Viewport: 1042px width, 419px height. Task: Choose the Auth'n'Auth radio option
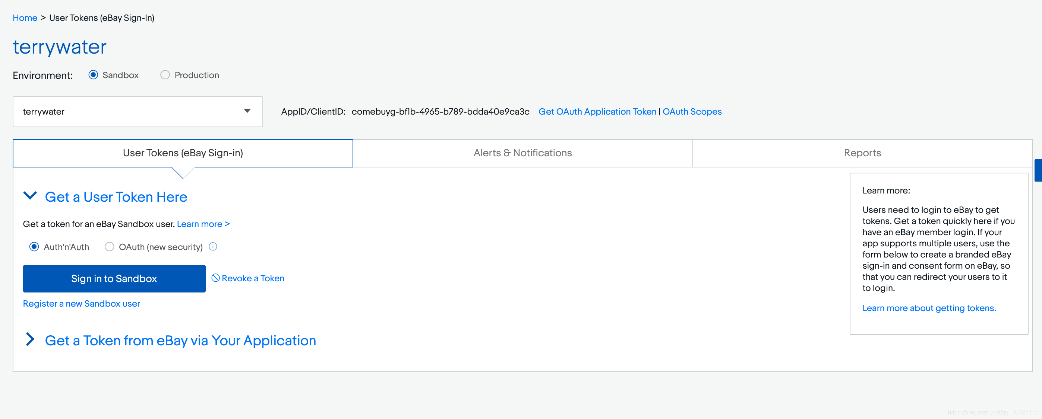coord(34,247)
